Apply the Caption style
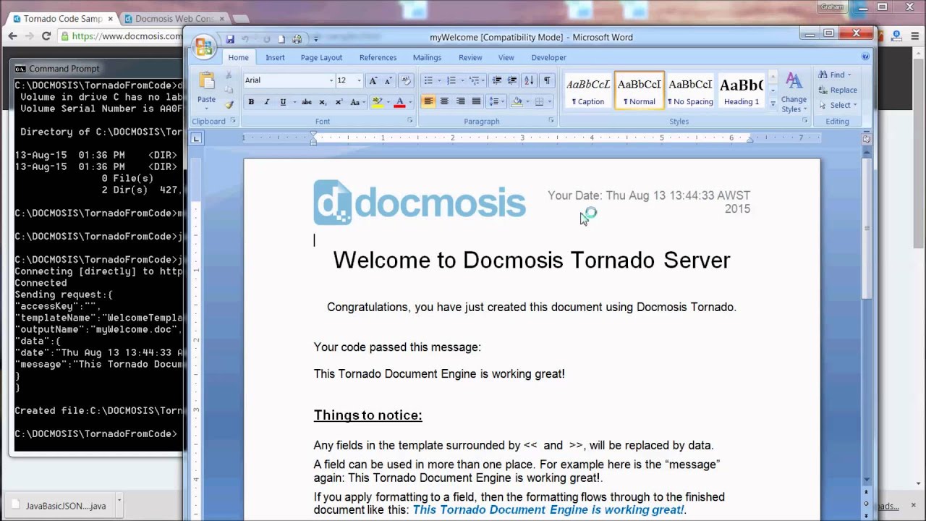The image size is (926, 521). pos(588,90)
